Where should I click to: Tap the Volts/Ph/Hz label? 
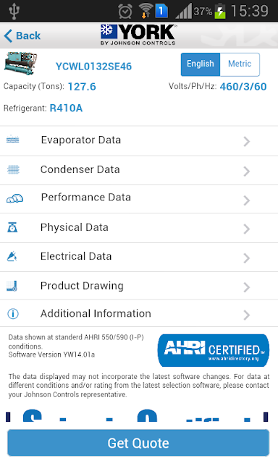click(193, 86)
